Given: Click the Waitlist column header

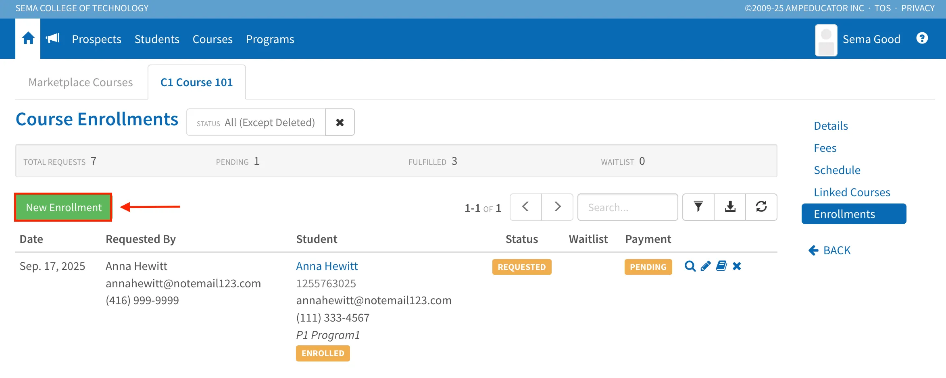Looking at the screenshot, I should point(588,239).
